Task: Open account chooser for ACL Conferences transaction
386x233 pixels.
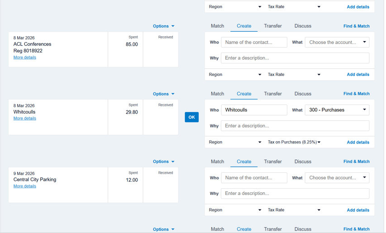Action: (x=337, y=43)
